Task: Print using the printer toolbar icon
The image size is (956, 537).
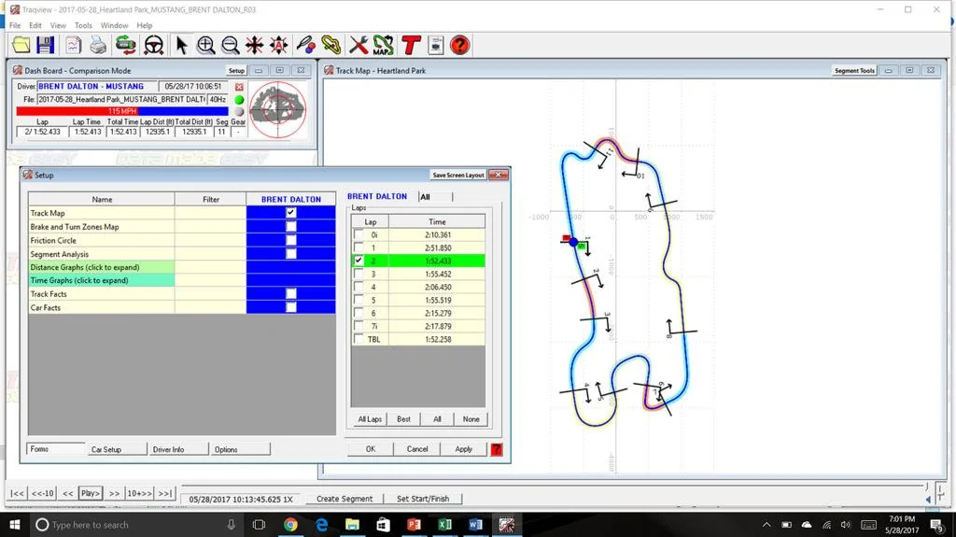Action: 98,45
